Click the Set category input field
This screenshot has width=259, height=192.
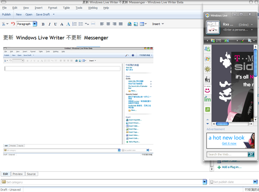[102, 182]
